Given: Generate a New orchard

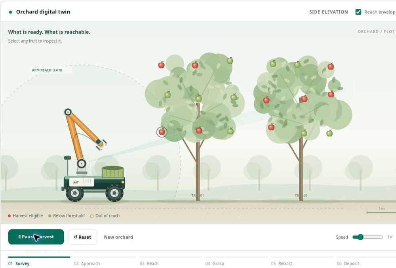Looking at the screenshot, I should 118,237.
